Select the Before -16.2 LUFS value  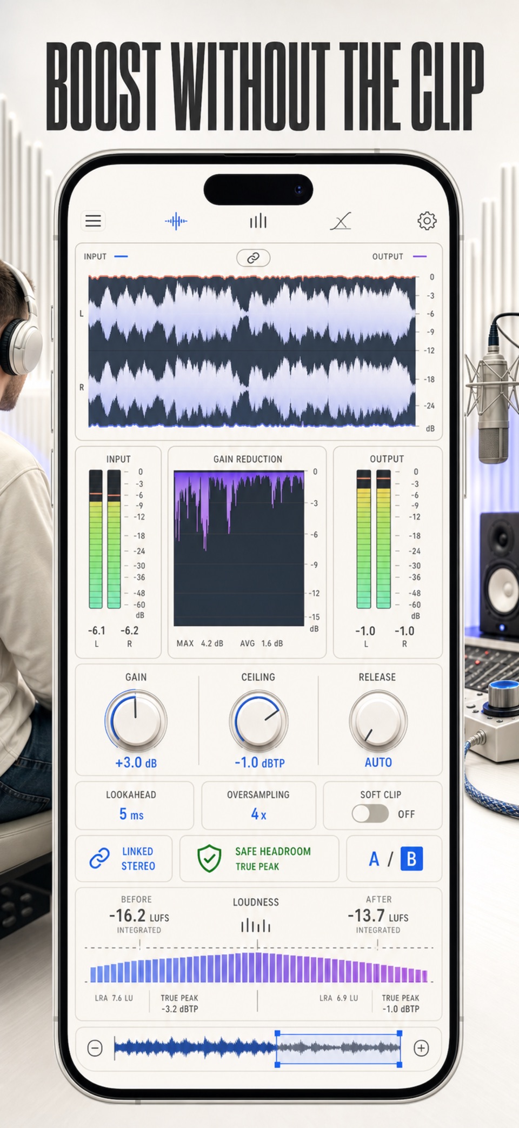click(139, 915)
